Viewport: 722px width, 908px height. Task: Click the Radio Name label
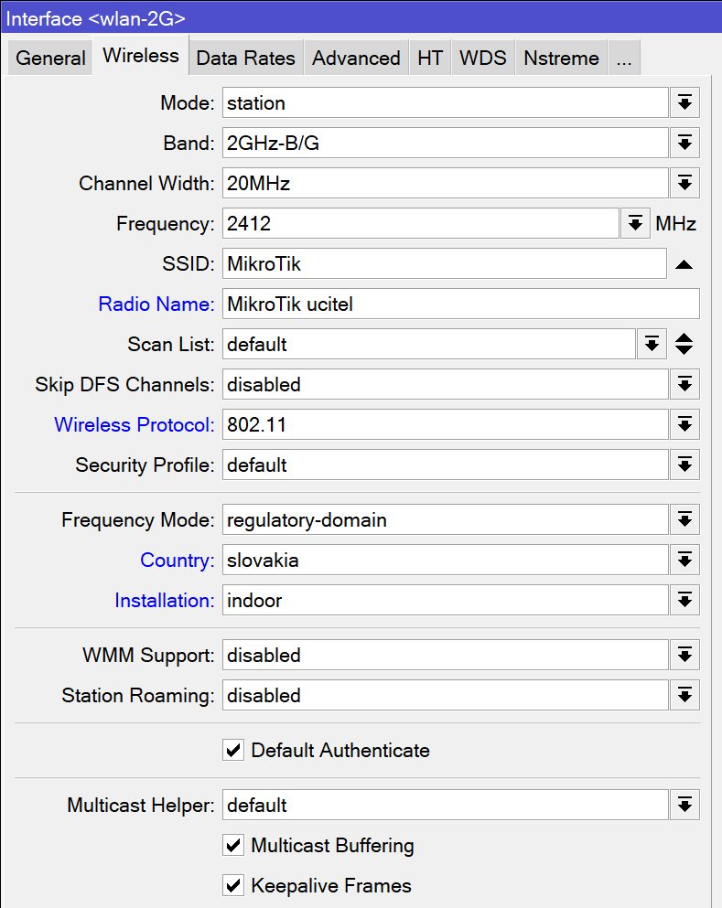(x=156, y=304)
